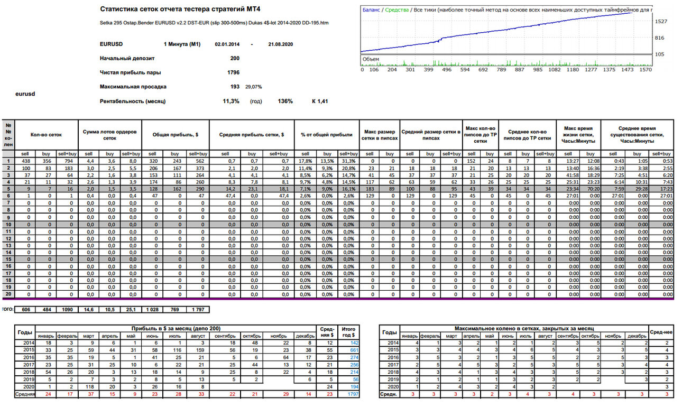Screen dimensions: 682x407
Task: Click the 'Сумма лотов ордеров сеток' column header
Action: (x=110, y=135)
